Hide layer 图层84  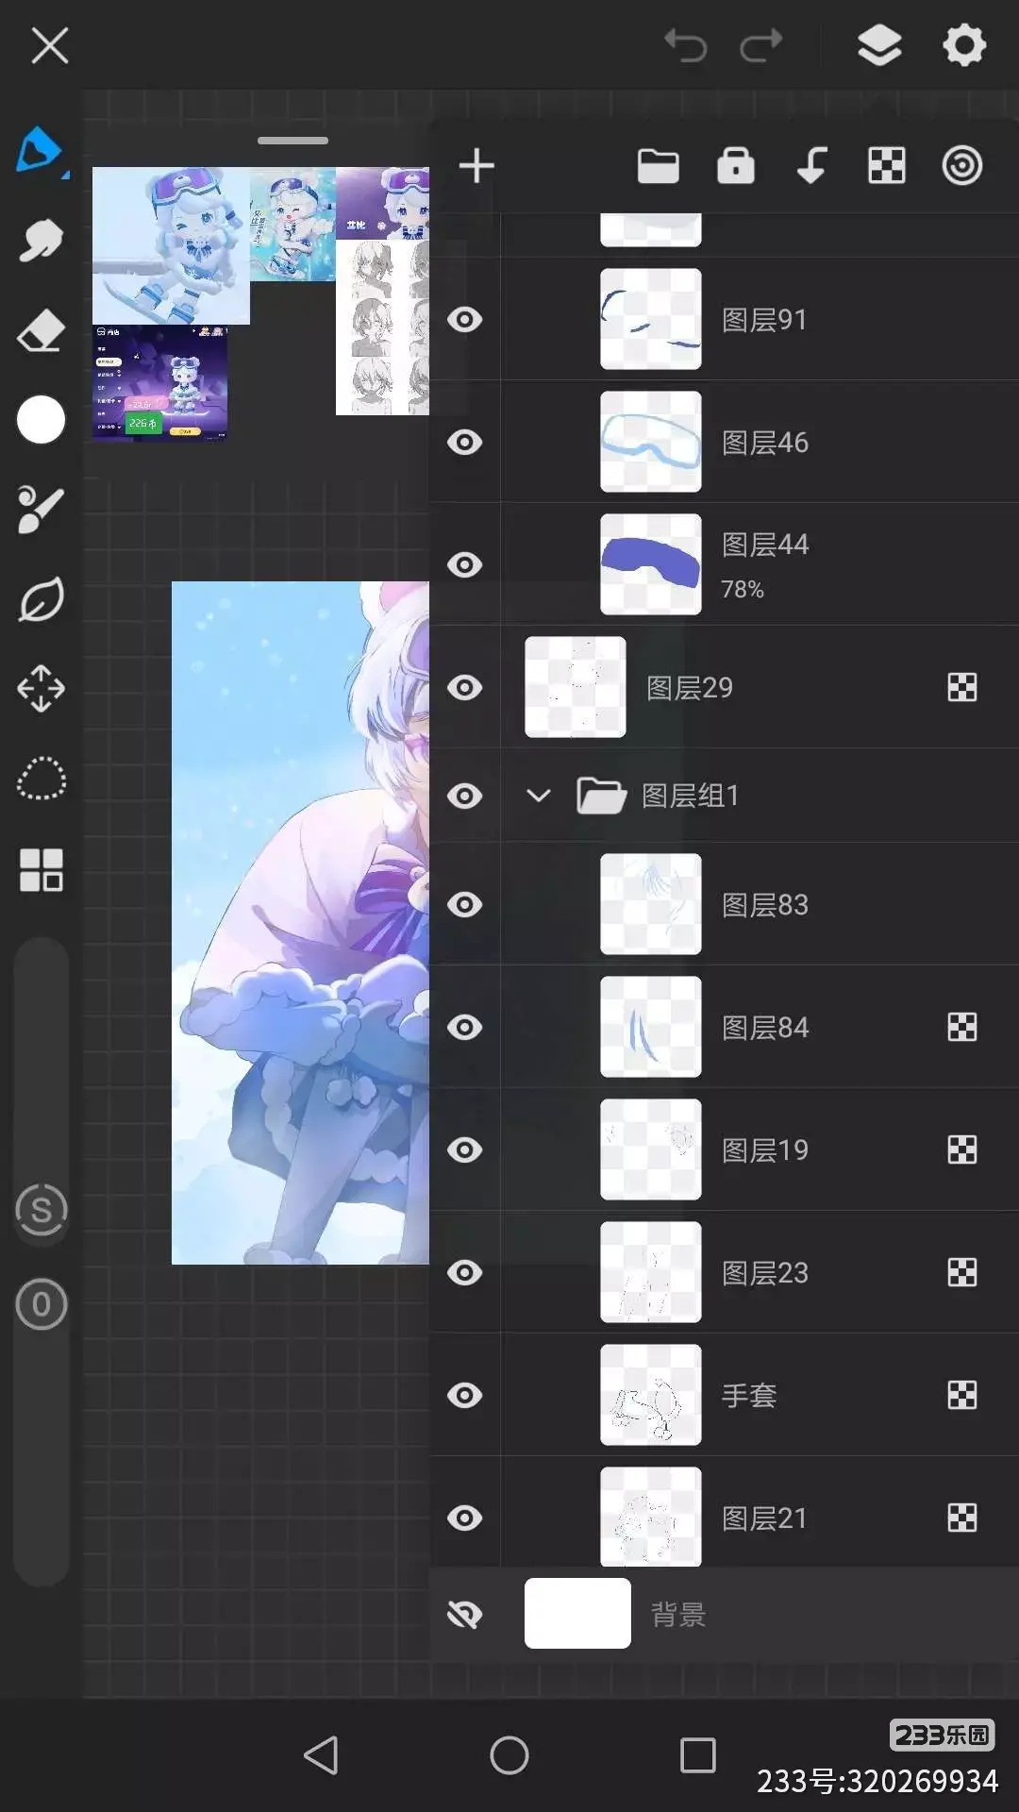(464, 1027)
